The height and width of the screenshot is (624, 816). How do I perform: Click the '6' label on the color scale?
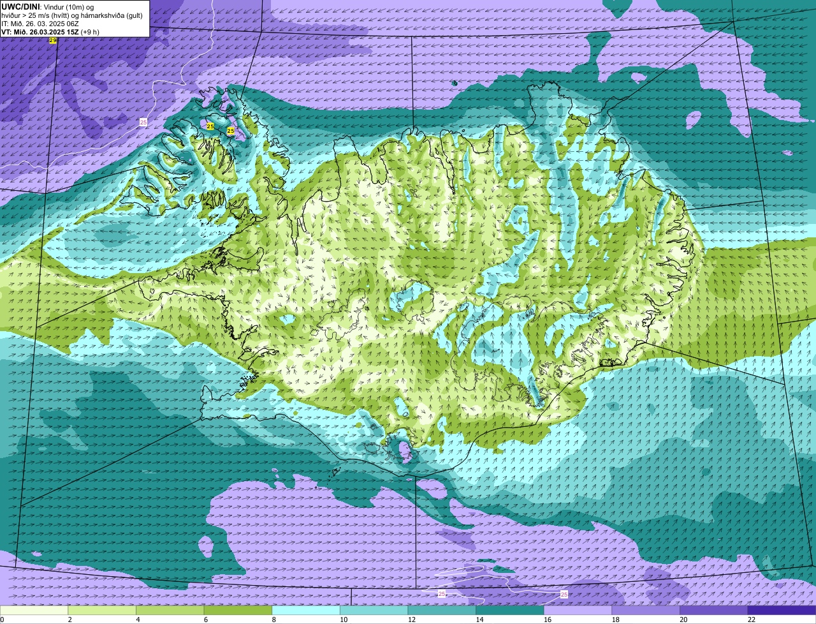point(205,620)
